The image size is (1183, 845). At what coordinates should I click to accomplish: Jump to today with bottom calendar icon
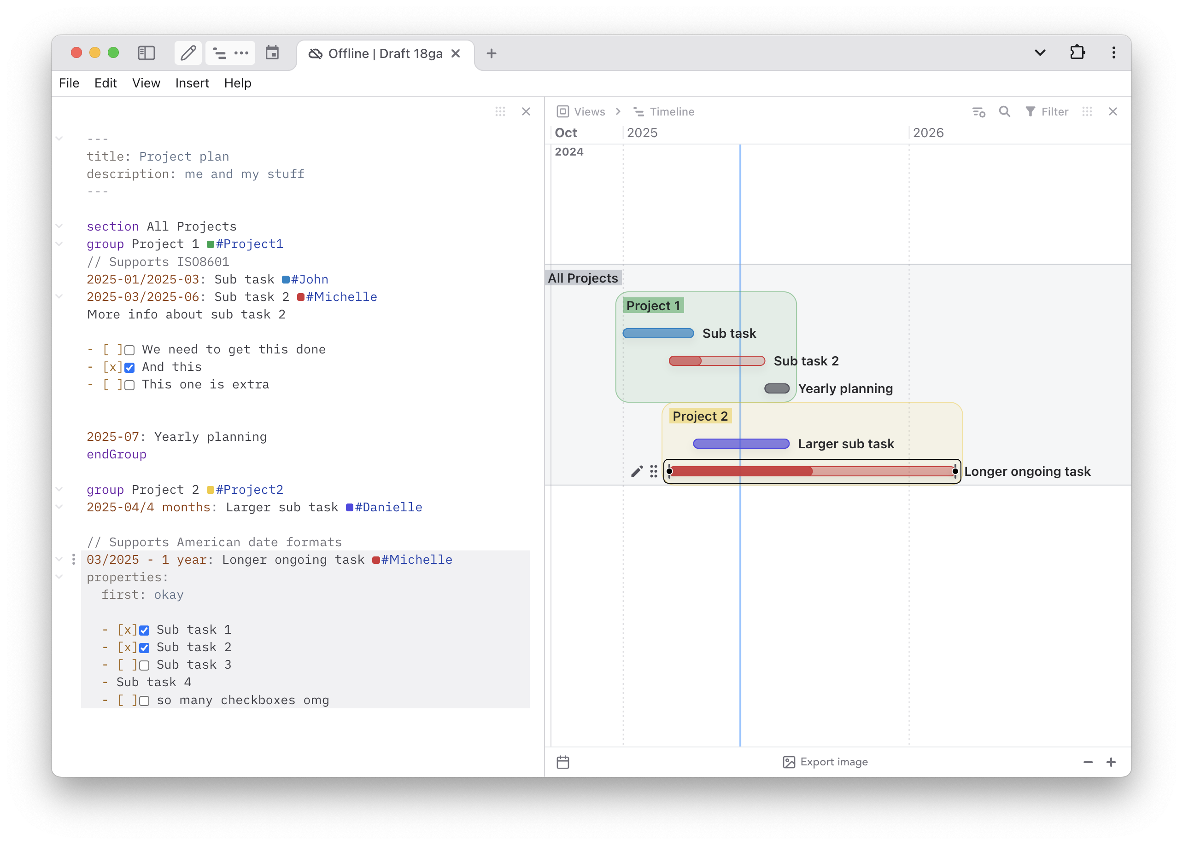(563, 762)
